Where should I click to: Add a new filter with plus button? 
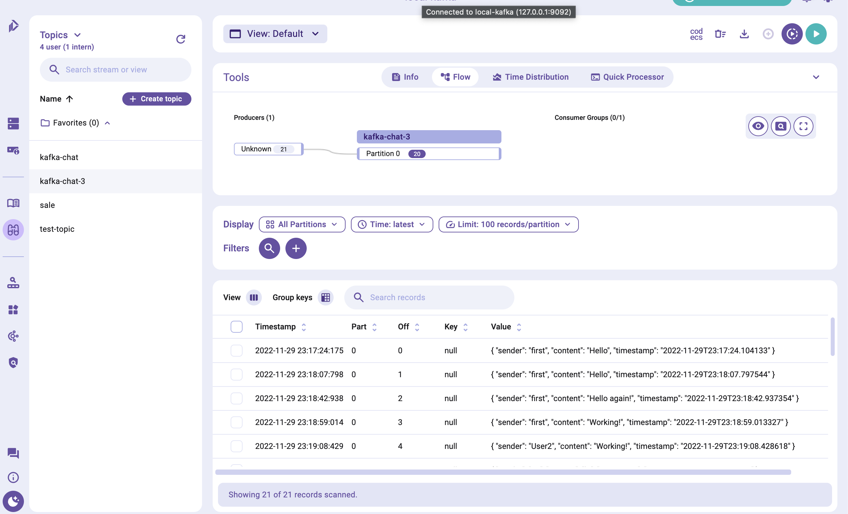tap(296, 248)
